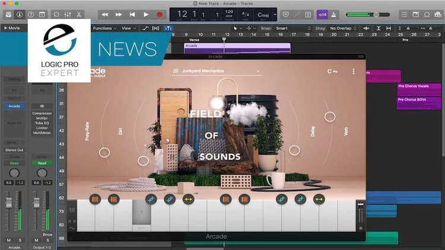Expand the Movie disclosure triangle
445x250 pixels.
5,28
